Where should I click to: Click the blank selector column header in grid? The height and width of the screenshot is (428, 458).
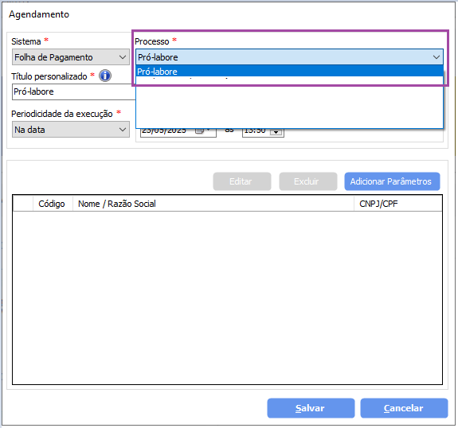coord(23,204)
